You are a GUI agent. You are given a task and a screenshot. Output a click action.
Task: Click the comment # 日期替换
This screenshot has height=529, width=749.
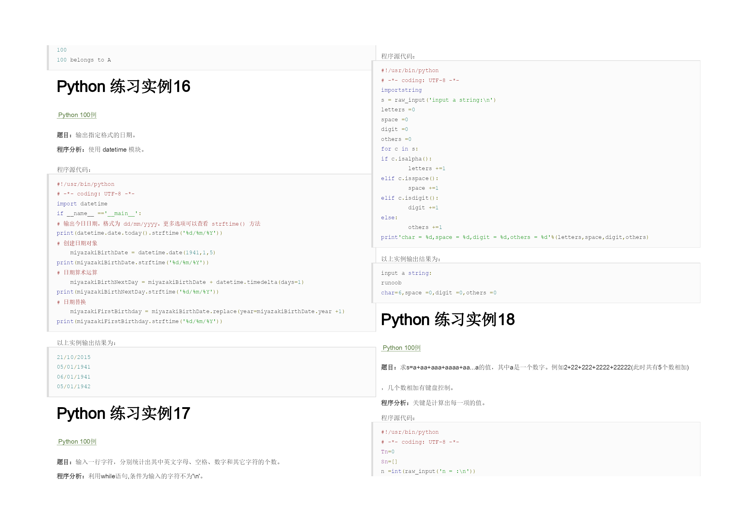coord(71,302)
